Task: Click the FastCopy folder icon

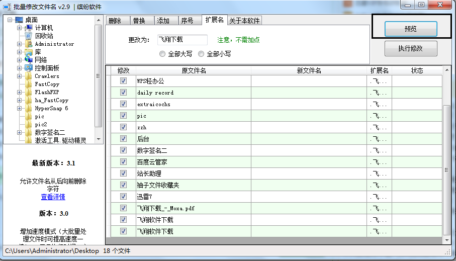Action: (29, 84)
